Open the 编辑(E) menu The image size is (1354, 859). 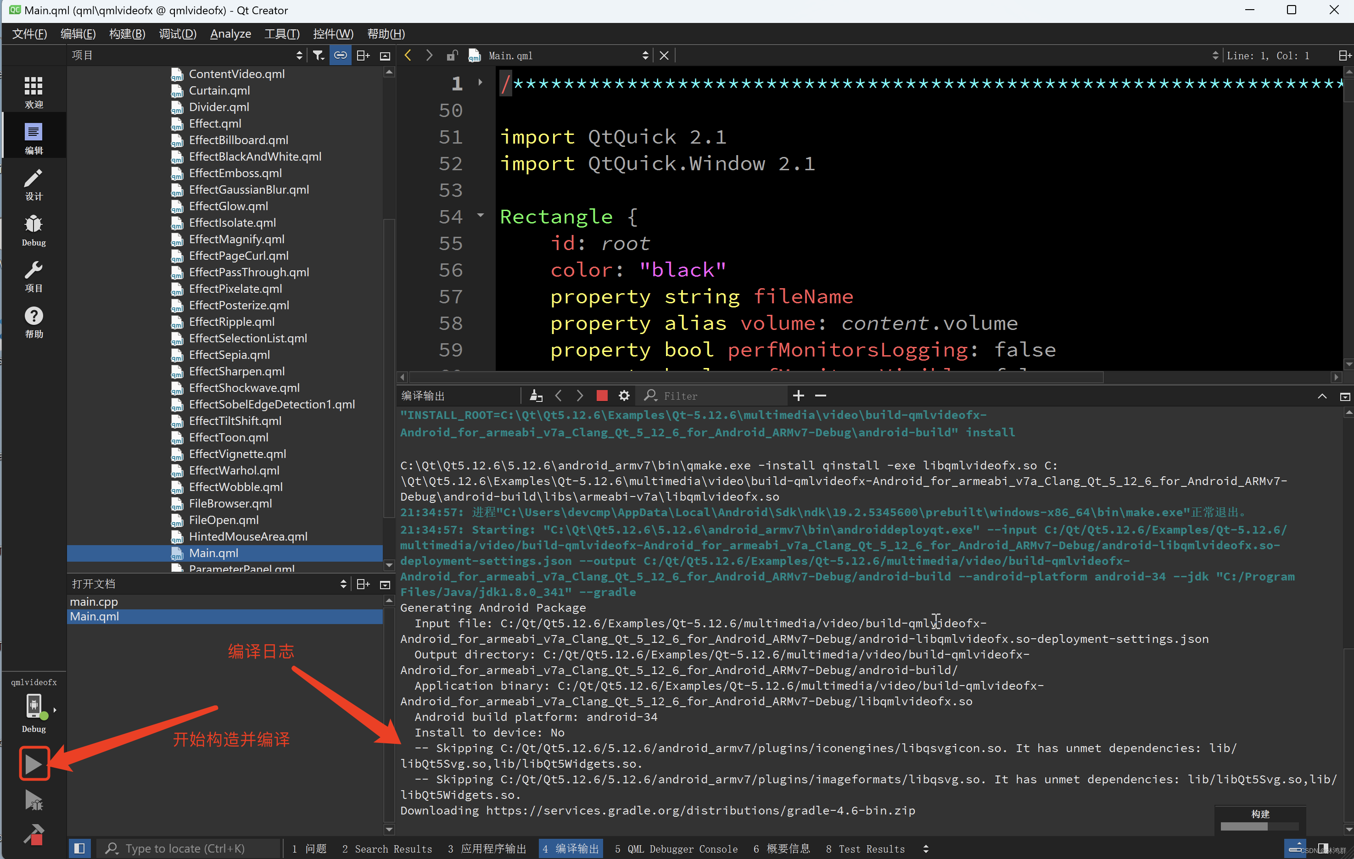[78, 34]
